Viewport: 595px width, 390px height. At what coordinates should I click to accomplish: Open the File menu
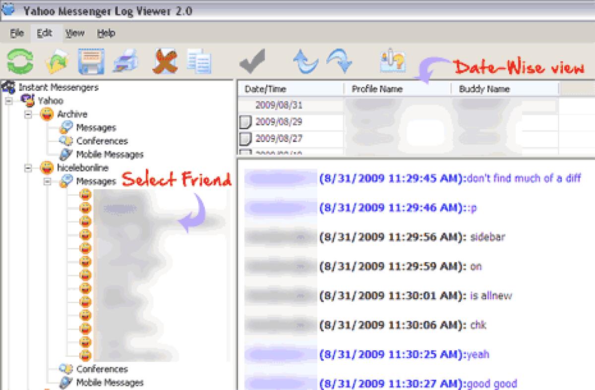click(x=17, y=33)
